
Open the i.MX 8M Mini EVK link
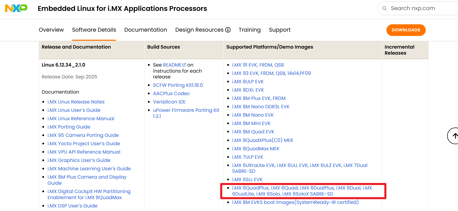coord(251,123)
